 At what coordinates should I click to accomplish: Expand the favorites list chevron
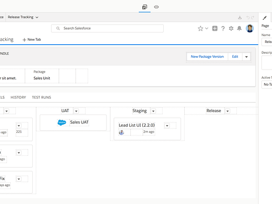pyautogui.click(x=207, y=28)
